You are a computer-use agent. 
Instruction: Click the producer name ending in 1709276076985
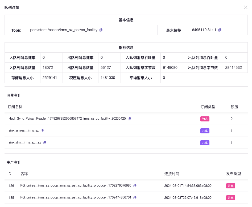coord(76,185)
